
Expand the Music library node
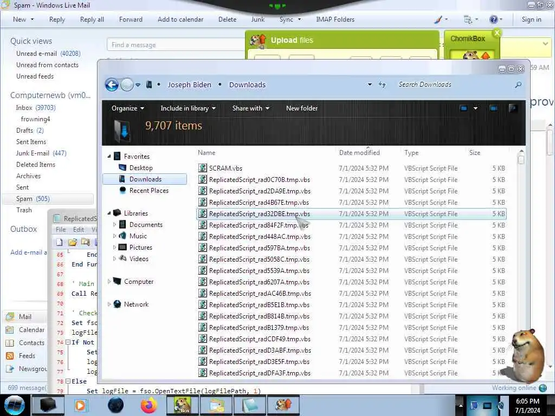click(x=114, y=236)
